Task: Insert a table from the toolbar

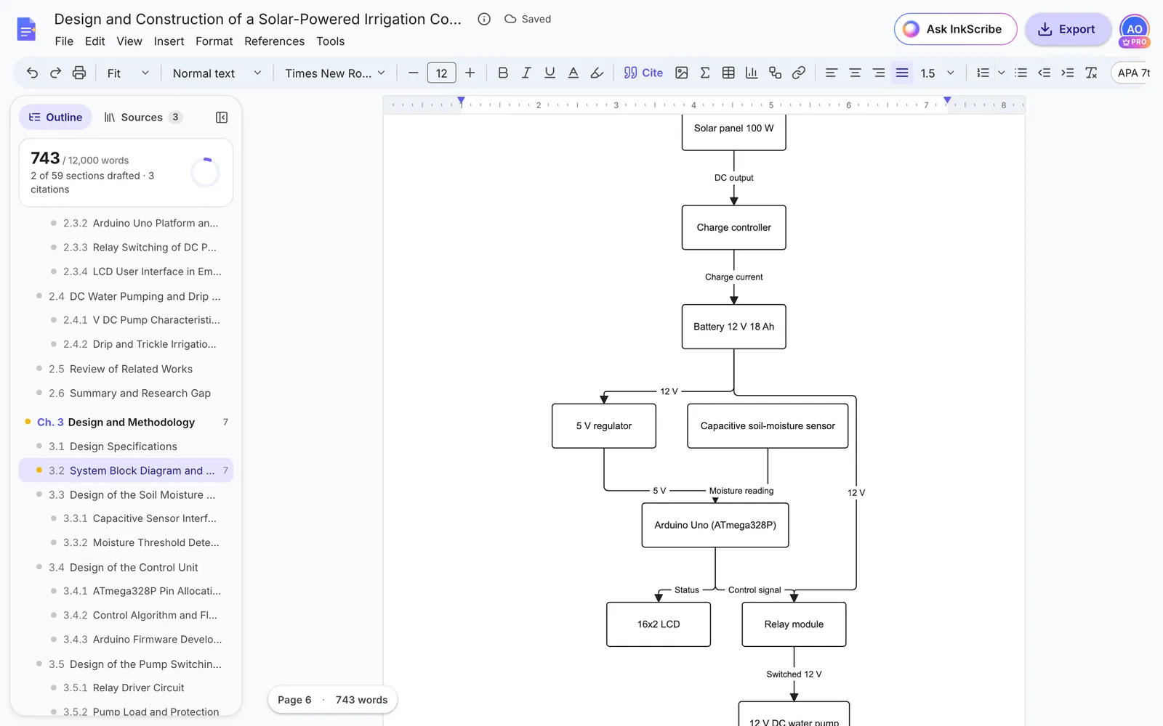Action: point(728,73)
